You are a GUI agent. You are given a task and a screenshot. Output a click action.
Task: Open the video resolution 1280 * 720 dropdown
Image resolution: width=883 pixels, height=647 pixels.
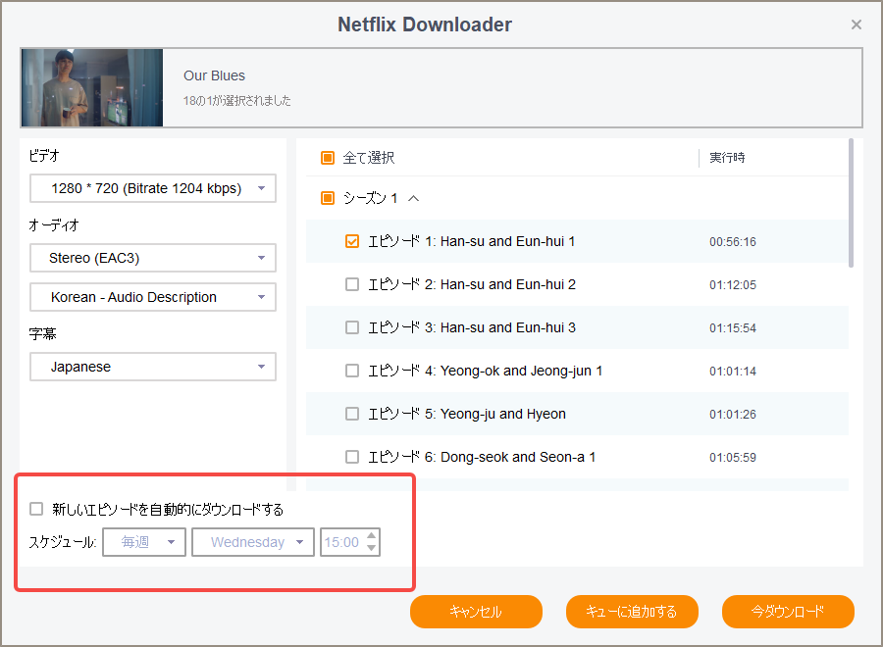[x=153, y=188]
